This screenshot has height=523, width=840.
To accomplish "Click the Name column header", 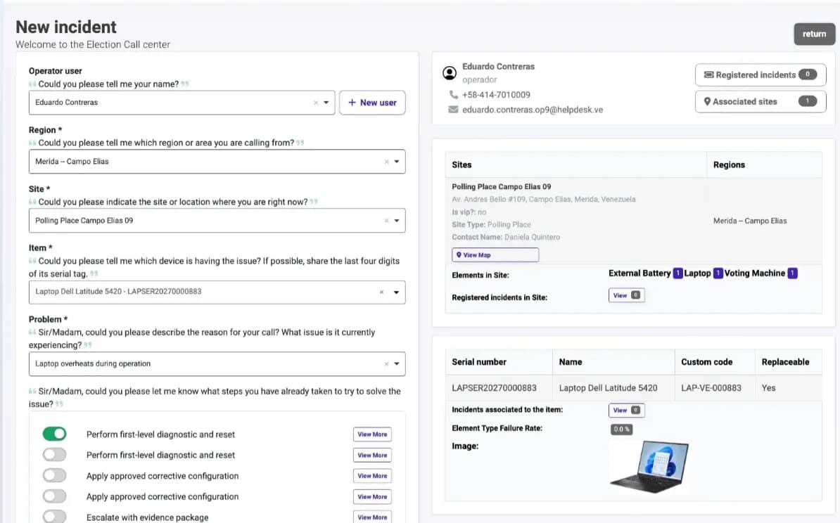I will [x=613, y=362].
